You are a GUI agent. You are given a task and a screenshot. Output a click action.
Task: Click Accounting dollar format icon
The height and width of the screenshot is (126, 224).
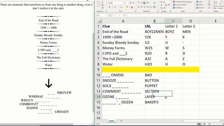tap(162, 5)
